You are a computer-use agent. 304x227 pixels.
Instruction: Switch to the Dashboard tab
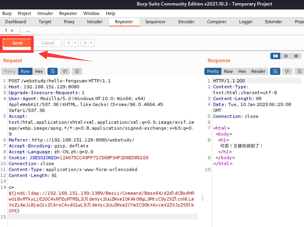tap(16, 22)
